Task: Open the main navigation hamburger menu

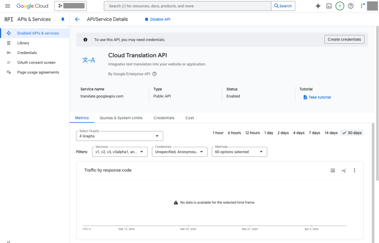Action: point(7,6)
